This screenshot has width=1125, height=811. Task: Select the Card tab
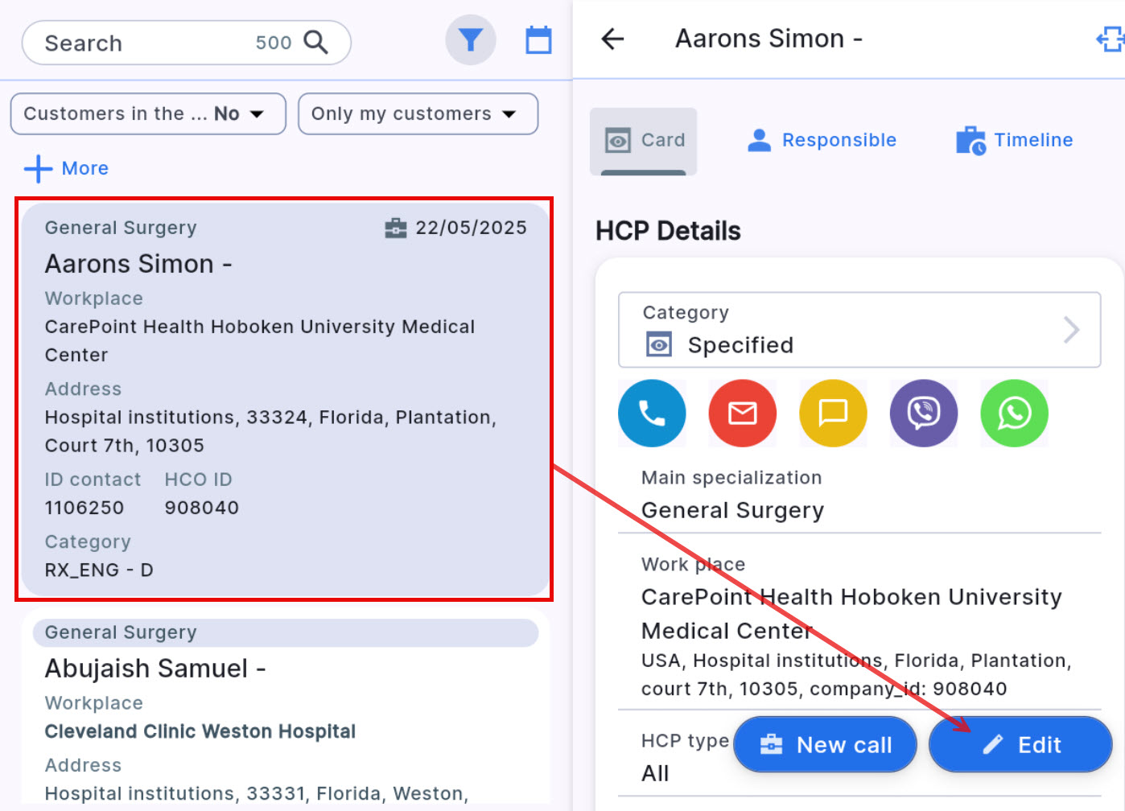pos(643,140)
